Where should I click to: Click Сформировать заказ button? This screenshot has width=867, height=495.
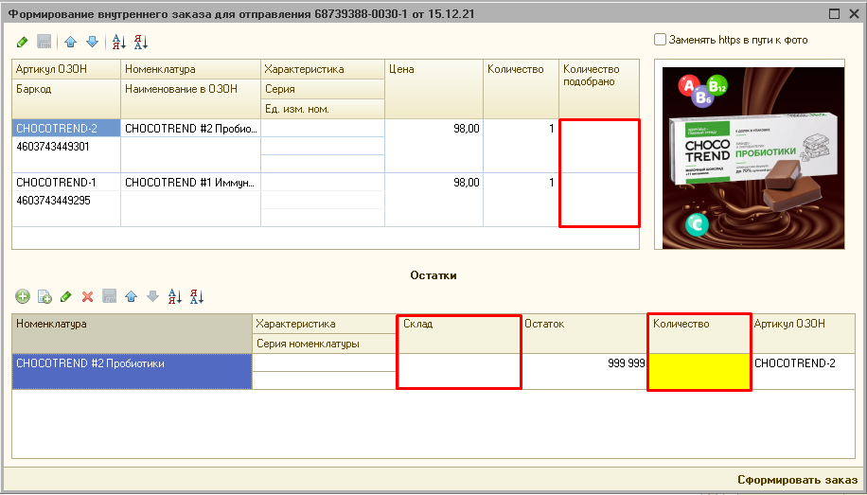797,480
